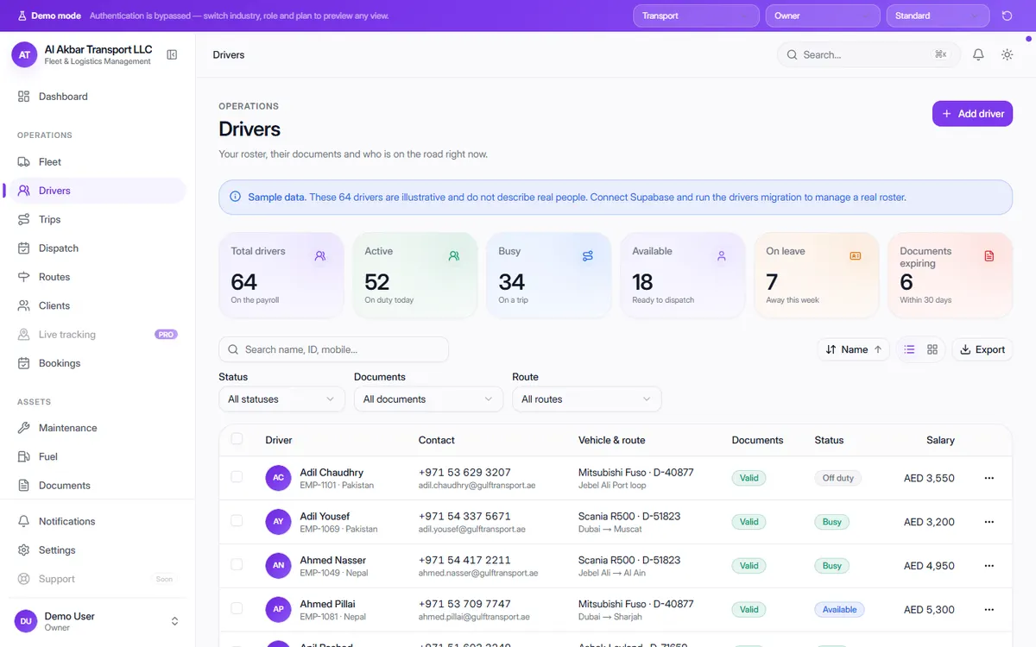Click salary AED 4,950
This screenshot has width=1036, height=647.
click(929, 566)
